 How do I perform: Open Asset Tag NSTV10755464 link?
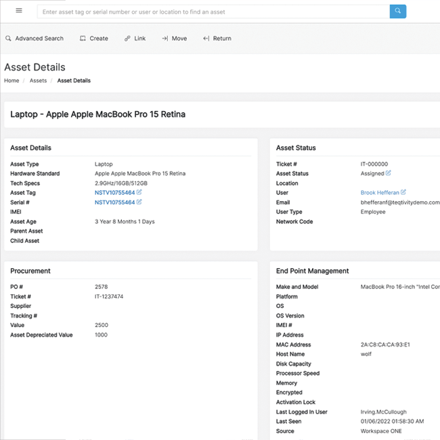coord(114,193)
